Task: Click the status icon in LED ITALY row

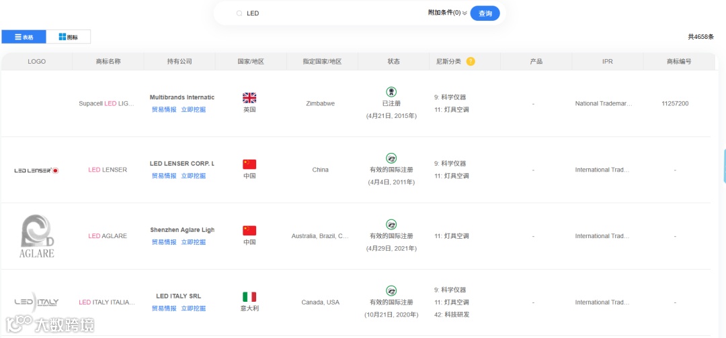Action: point(391,291)
